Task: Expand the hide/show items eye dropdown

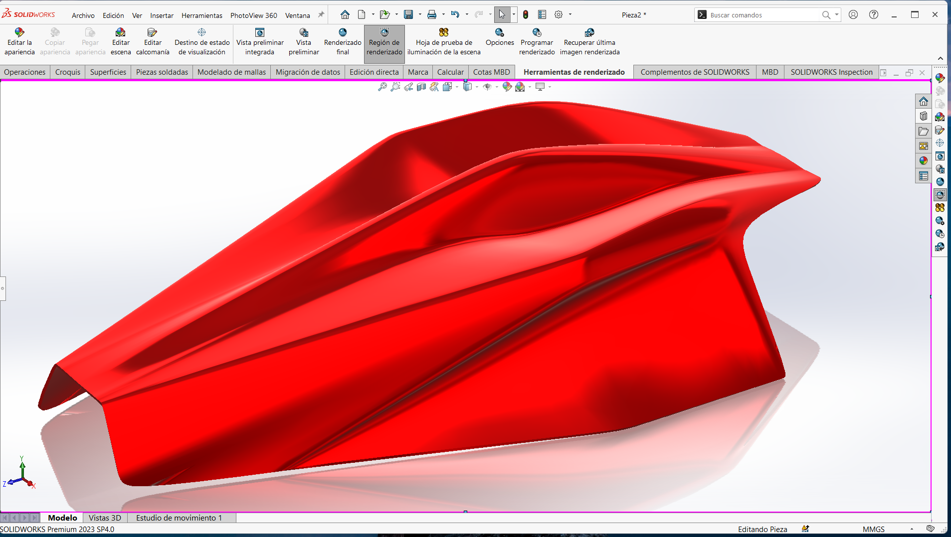Action: (x=497, y=87)
